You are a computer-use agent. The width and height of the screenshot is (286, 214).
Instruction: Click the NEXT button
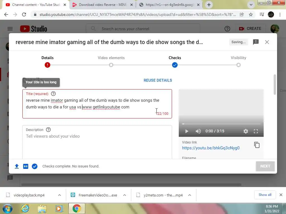pos(265,166)
